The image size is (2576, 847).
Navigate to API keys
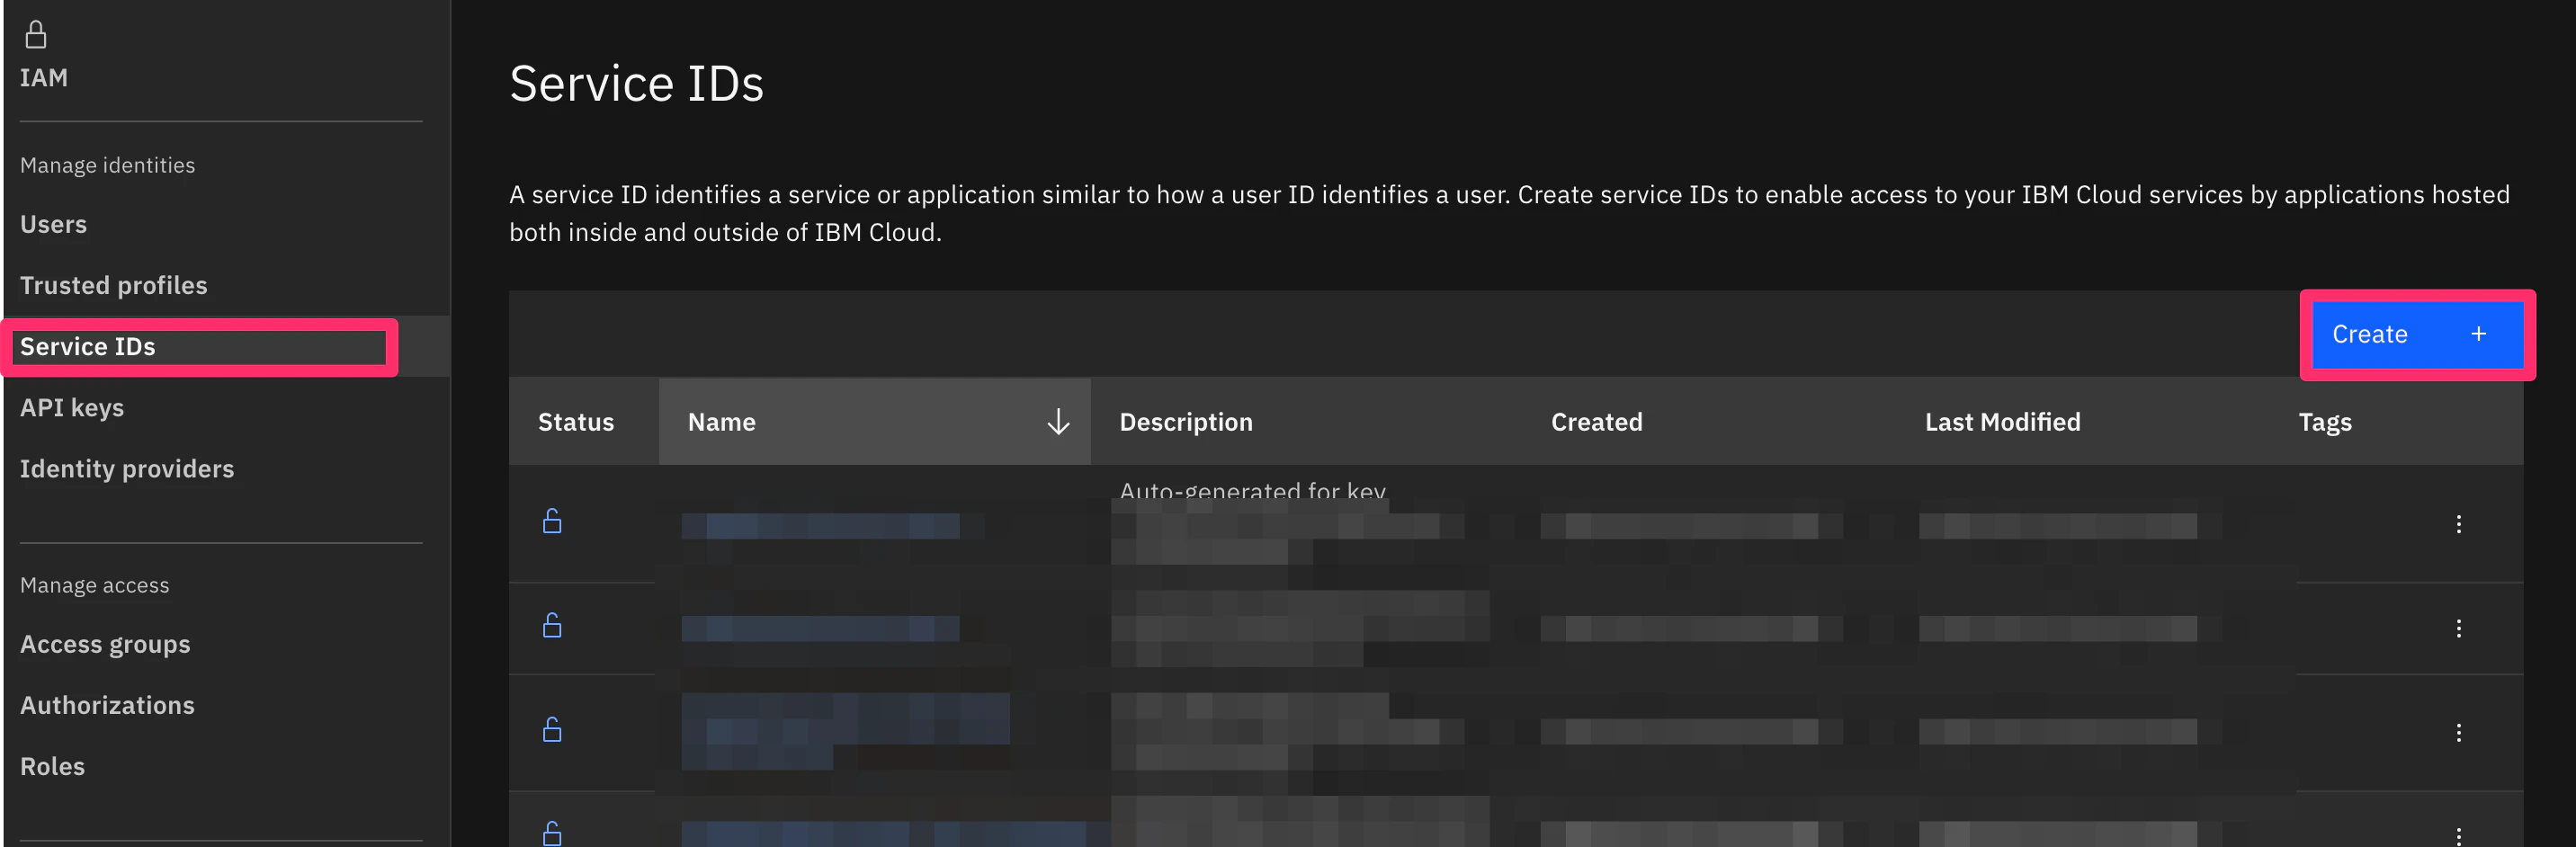72,407
